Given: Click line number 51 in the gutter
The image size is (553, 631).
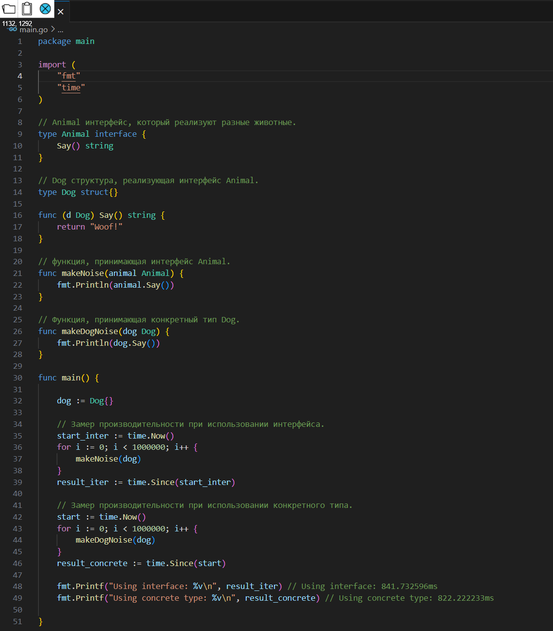Looking at the screenshot, I should [18, 621].
